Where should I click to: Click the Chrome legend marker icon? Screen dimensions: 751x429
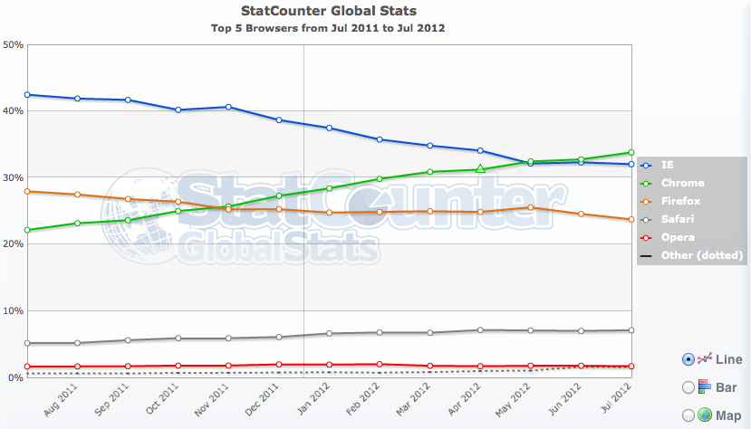647,183
